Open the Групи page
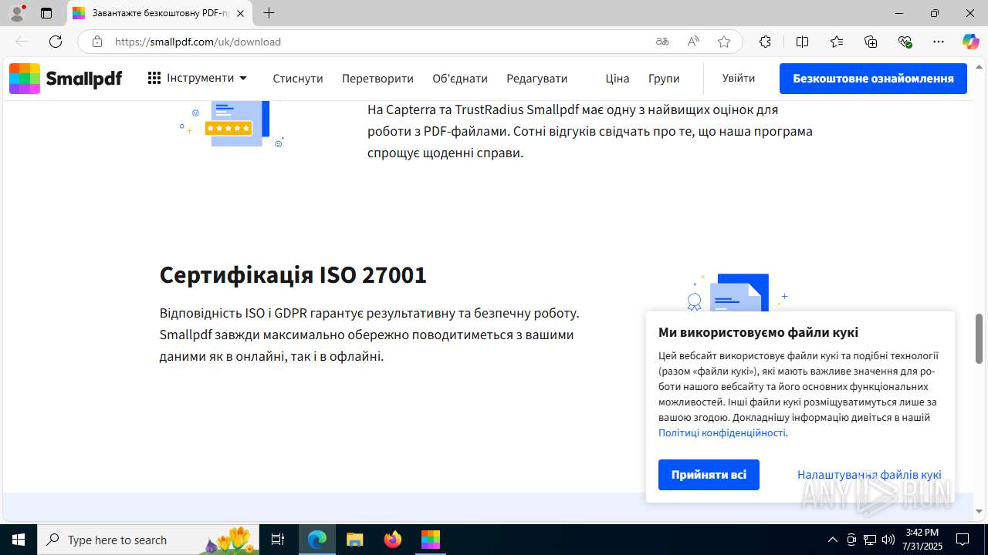This screenshot has height=555, width=988. point(664,79)
